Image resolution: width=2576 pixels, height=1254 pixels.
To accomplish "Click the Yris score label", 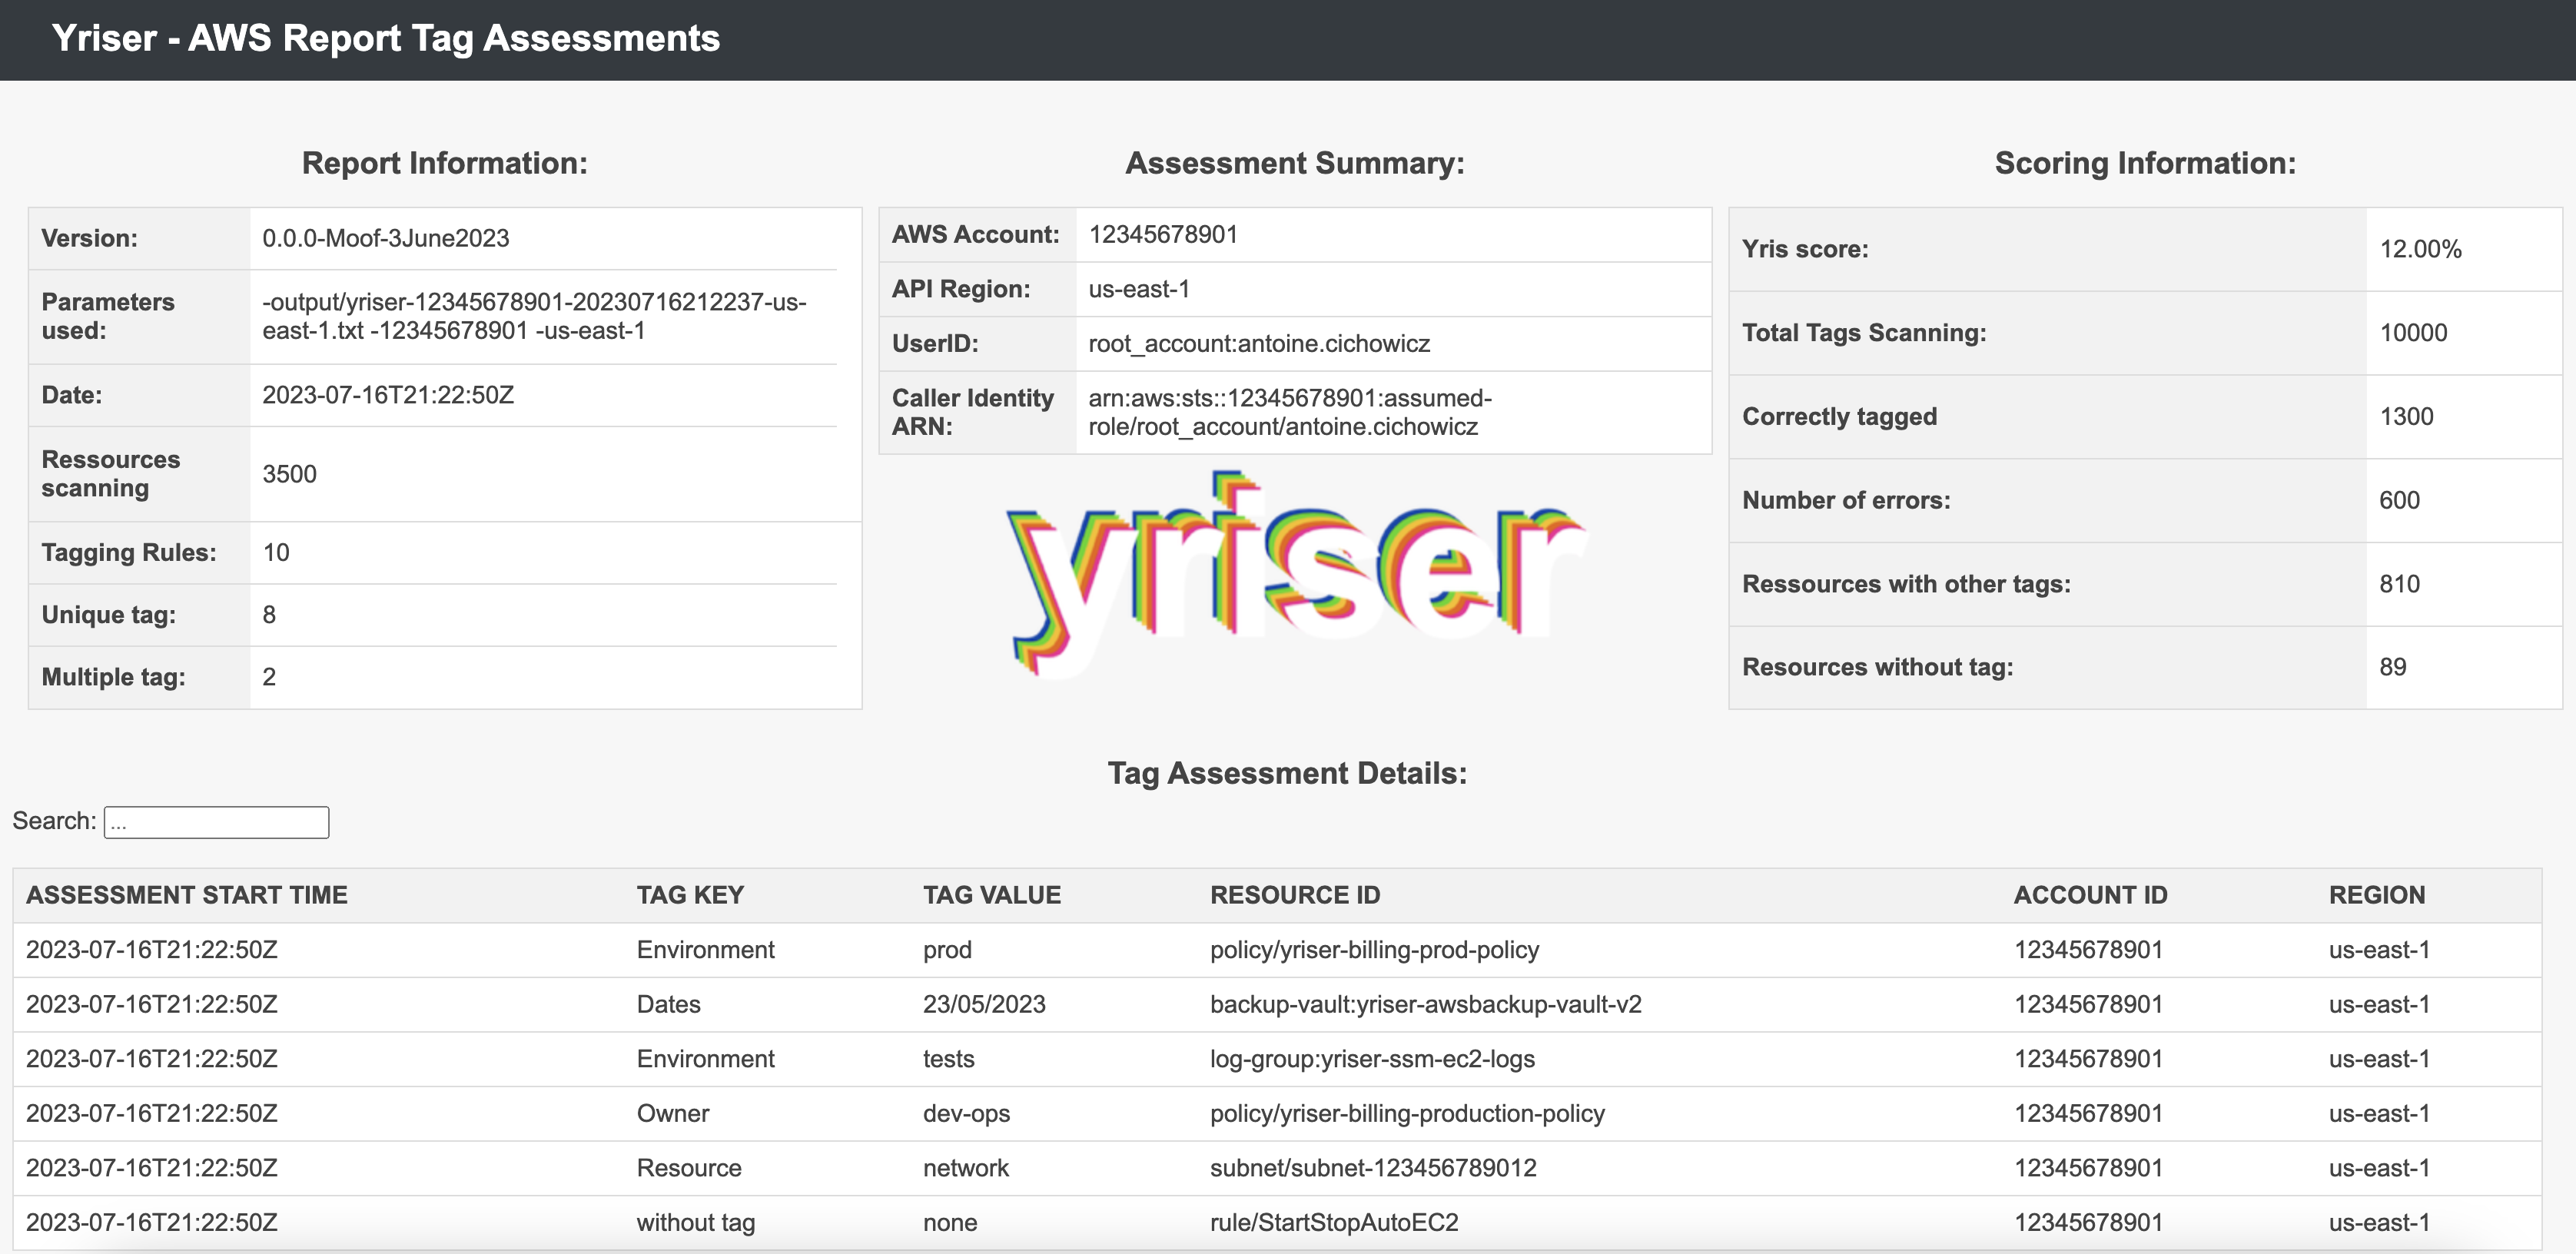I will 1805,249.
